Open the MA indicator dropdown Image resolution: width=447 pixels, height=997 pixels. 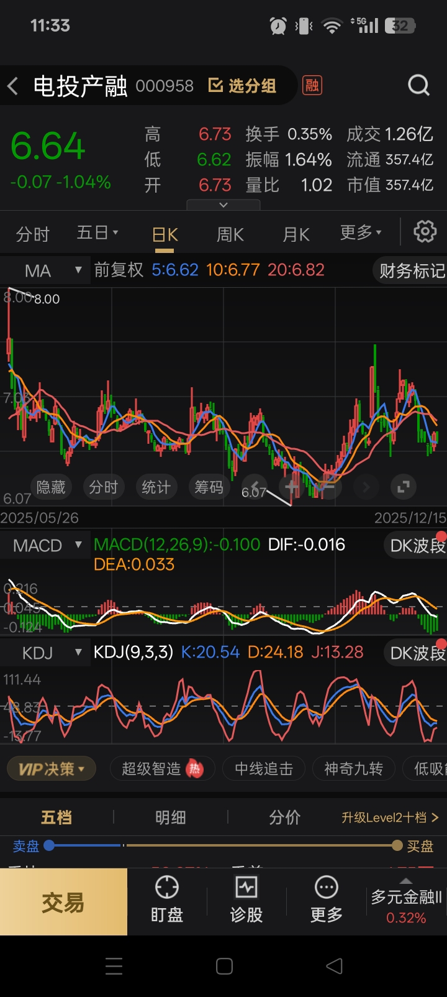click(x=45, y=270)
